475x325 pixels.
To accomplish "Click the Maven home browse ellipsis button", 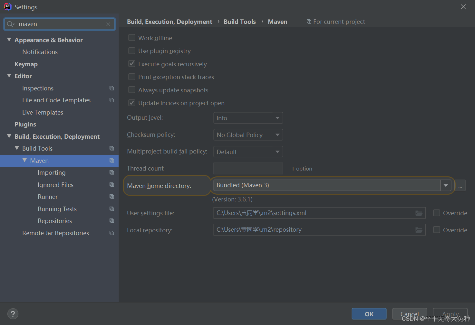I will tap(460, 186).
